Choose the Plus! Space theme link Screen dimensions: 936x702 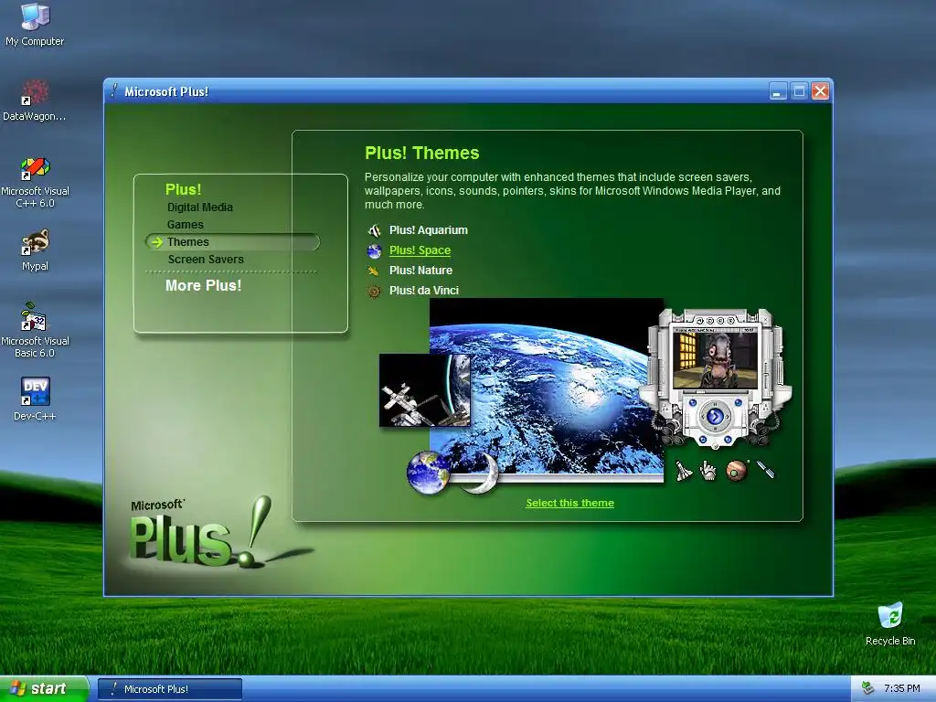420,250
